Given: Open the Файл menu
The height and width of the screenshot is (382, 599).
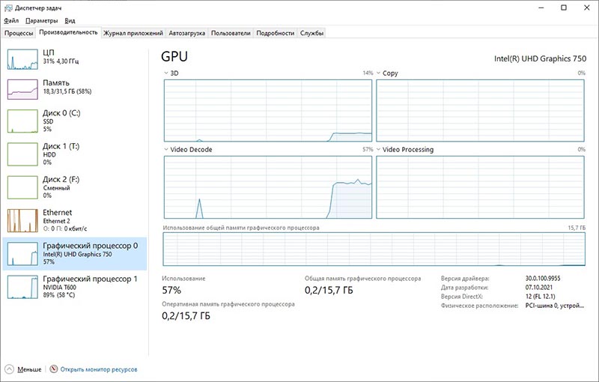Looking at the screenshot, I should [11, 21].
